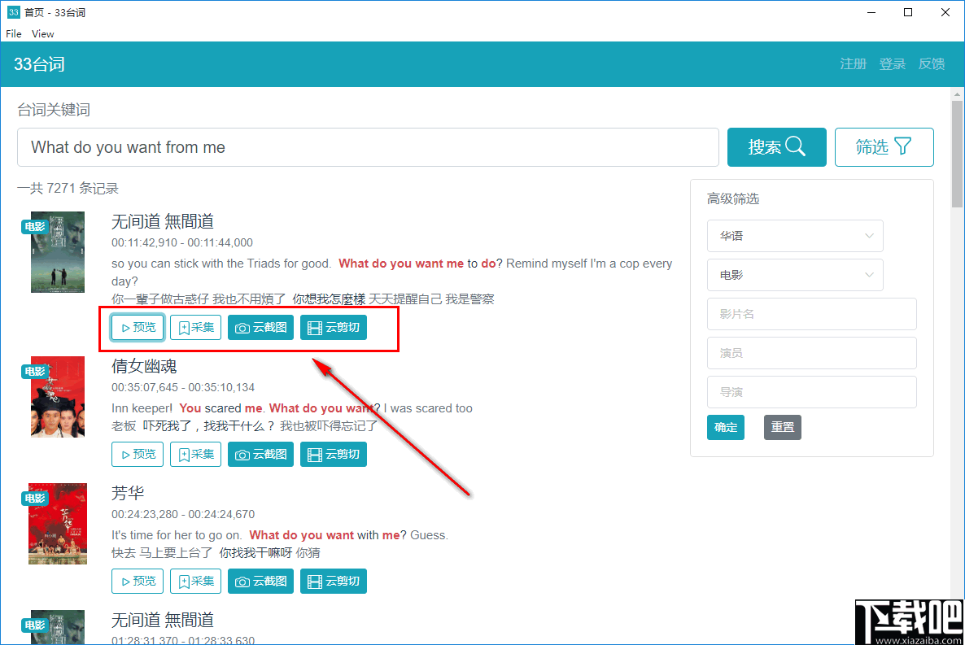The width and height of the screenshot is (965, 645).
Task: Click the 导演 director field
Action: pos(812,392)
